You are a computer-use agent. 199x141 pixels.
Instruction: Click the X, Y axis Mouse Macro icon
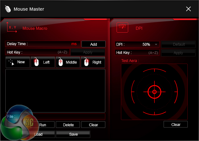coord(12,27)
